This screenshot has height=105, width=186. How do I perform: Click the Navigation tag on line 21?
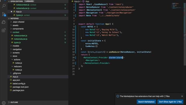pos(93,60)
